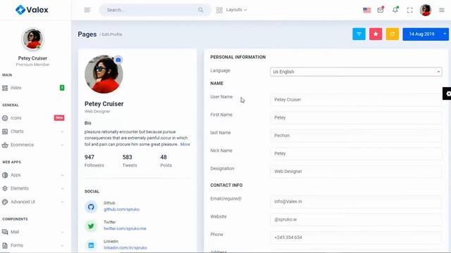Expand the Ecommerce sidebar menu
This screenshot has height=253, width=451.
[x=33, y=145]
